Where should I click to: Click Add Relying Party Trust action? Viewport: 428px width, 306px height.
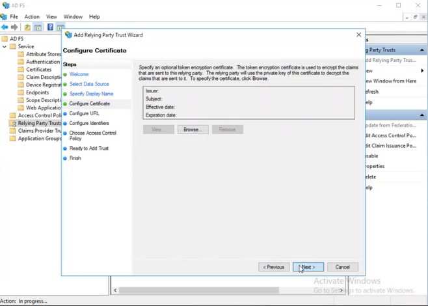391,60
